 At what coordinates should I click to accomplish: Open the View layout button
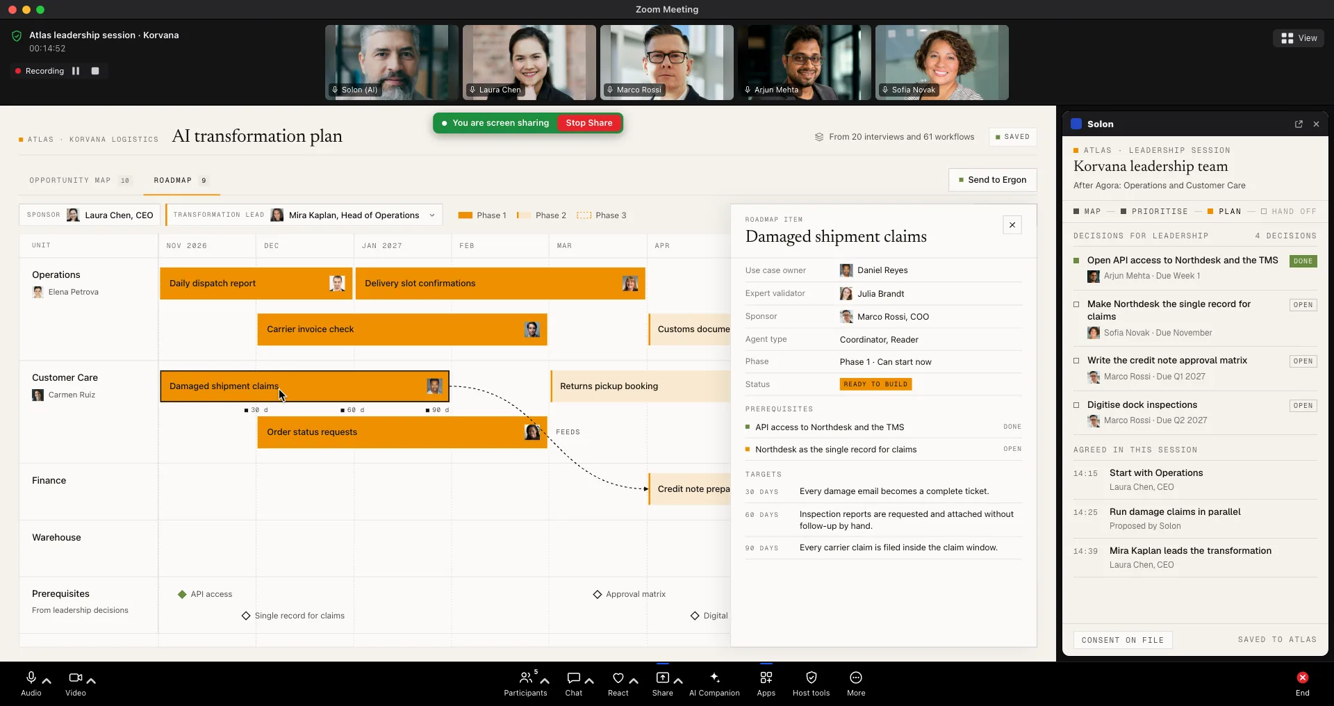click(1299, 38)
